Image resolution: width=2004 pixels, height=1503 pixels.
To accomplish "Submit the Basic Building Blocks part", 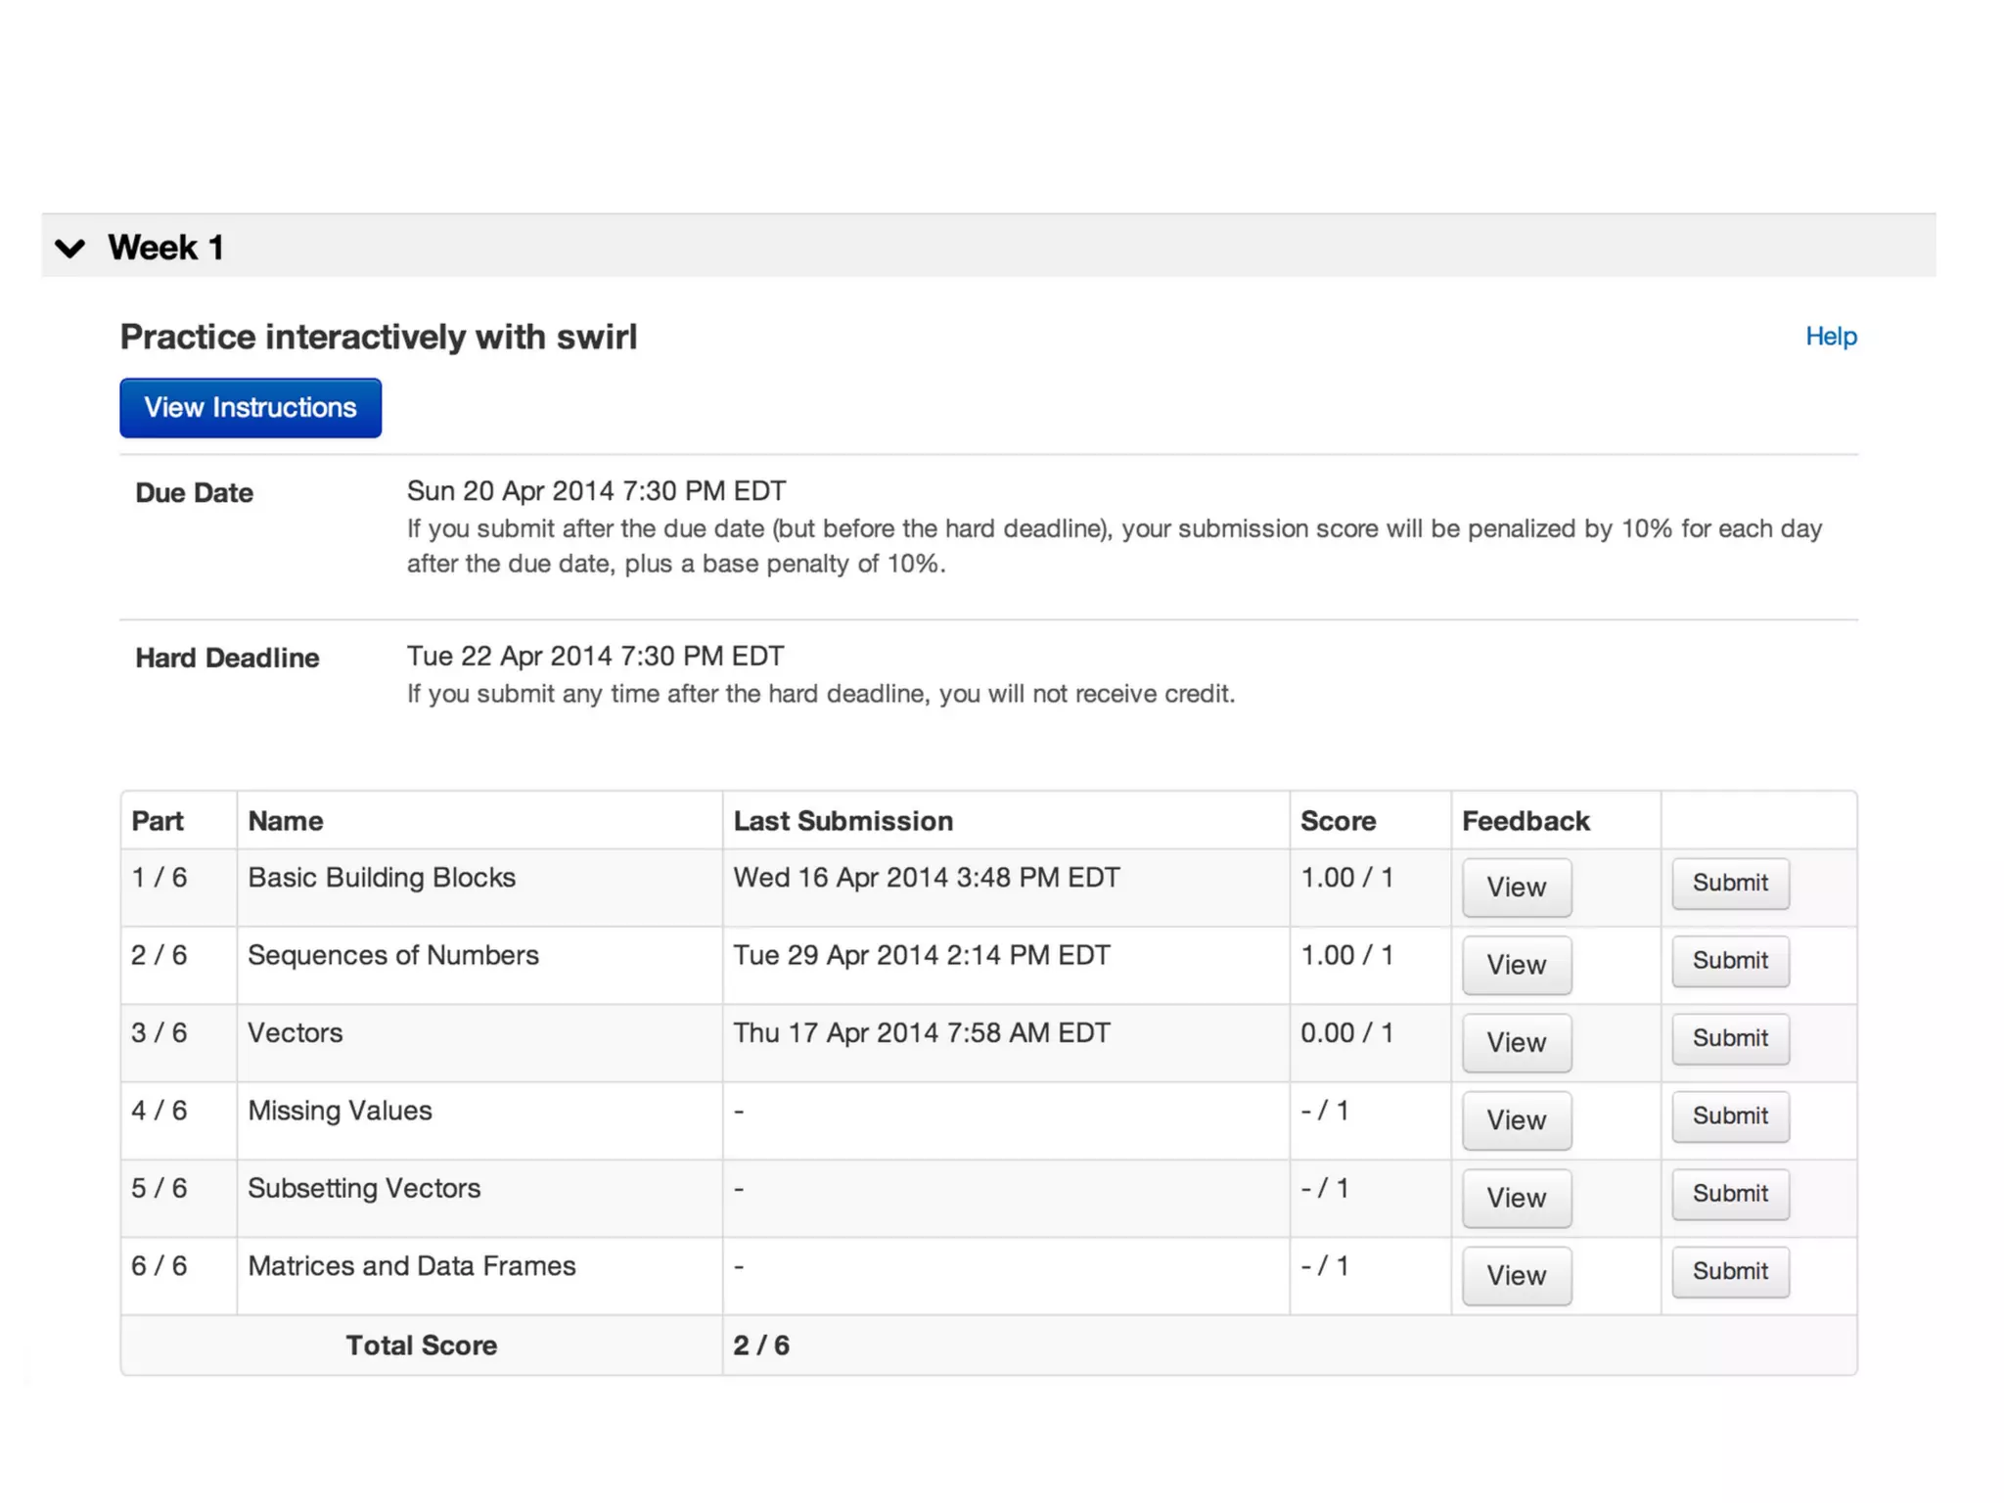I will [x=1729, y=884].
